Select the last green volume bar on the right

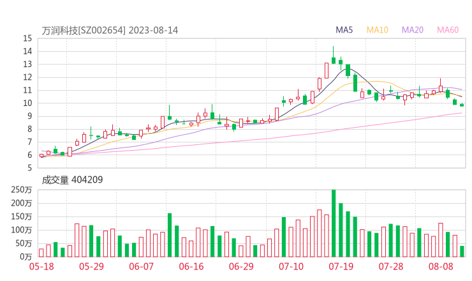pyautogui.click(x=462, y=252)
